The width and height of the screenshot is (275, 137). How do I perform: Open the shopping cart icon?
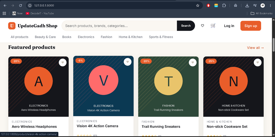click(213, 26)
